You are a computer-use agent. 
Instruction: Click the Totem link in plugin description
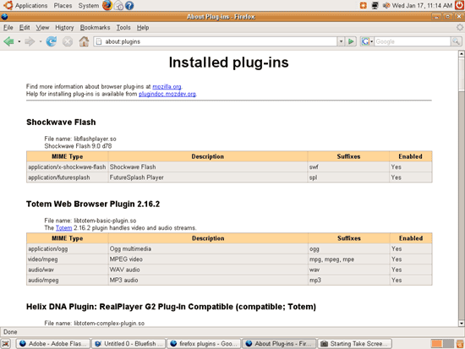coord(63,228)
